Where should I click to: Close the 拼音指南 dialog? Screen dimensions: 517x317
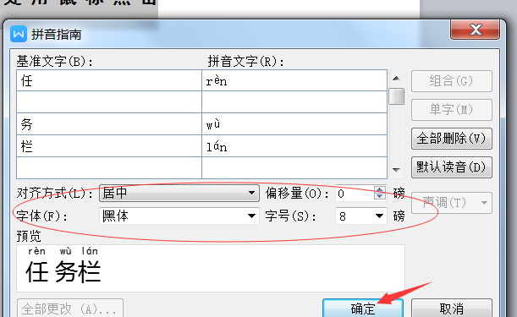pos(476,30)
